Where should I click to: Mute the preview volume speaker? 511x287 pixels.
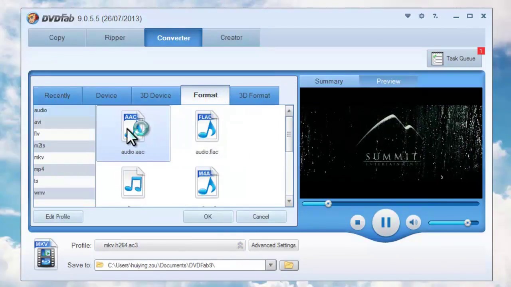tap(414, 222)
